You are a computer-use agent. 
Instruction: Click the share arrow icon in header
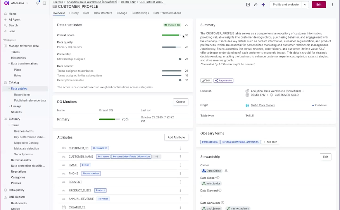(x=255, y=5)
